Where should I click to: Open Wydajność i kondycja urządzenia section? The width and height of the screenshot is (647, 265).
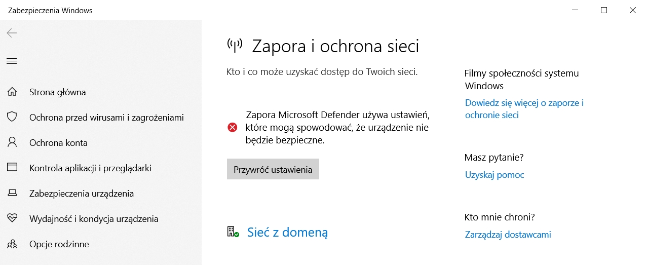coord(94,219)
